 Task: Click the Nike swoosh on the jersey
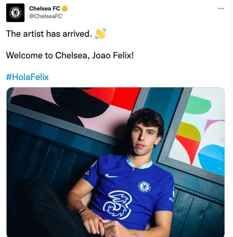(112, 176)
